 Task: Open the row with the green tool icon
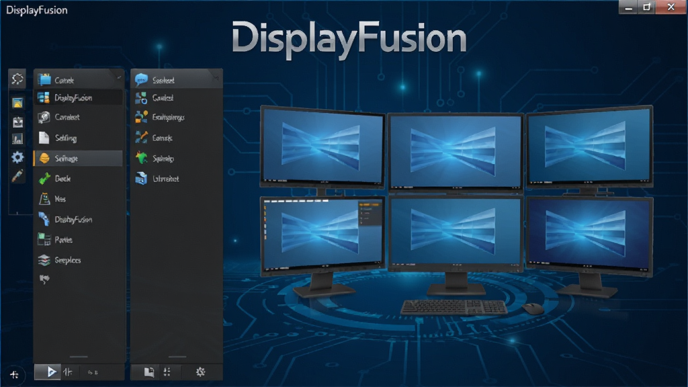[79, 179]
